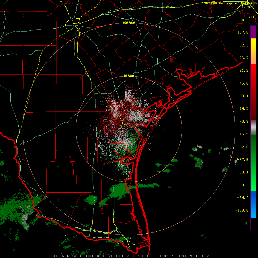This screenshot has height=258, width=258.
Task: Click the 50 NMI range ring label
Action: tap(129, 76)
